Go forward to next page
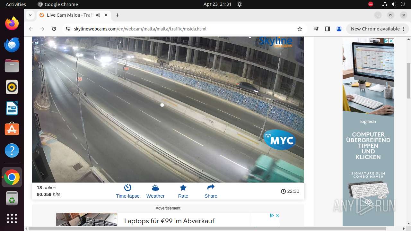This screenshot has height=231, width=411. (x=42, y=29)
